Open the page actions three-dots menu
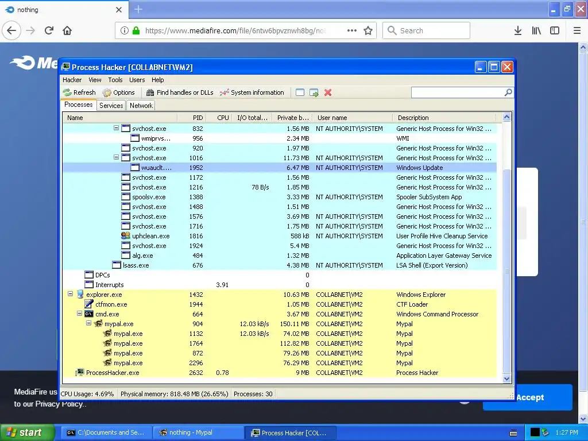This screenshot has width=588, height=441. [x=352, y=30]
